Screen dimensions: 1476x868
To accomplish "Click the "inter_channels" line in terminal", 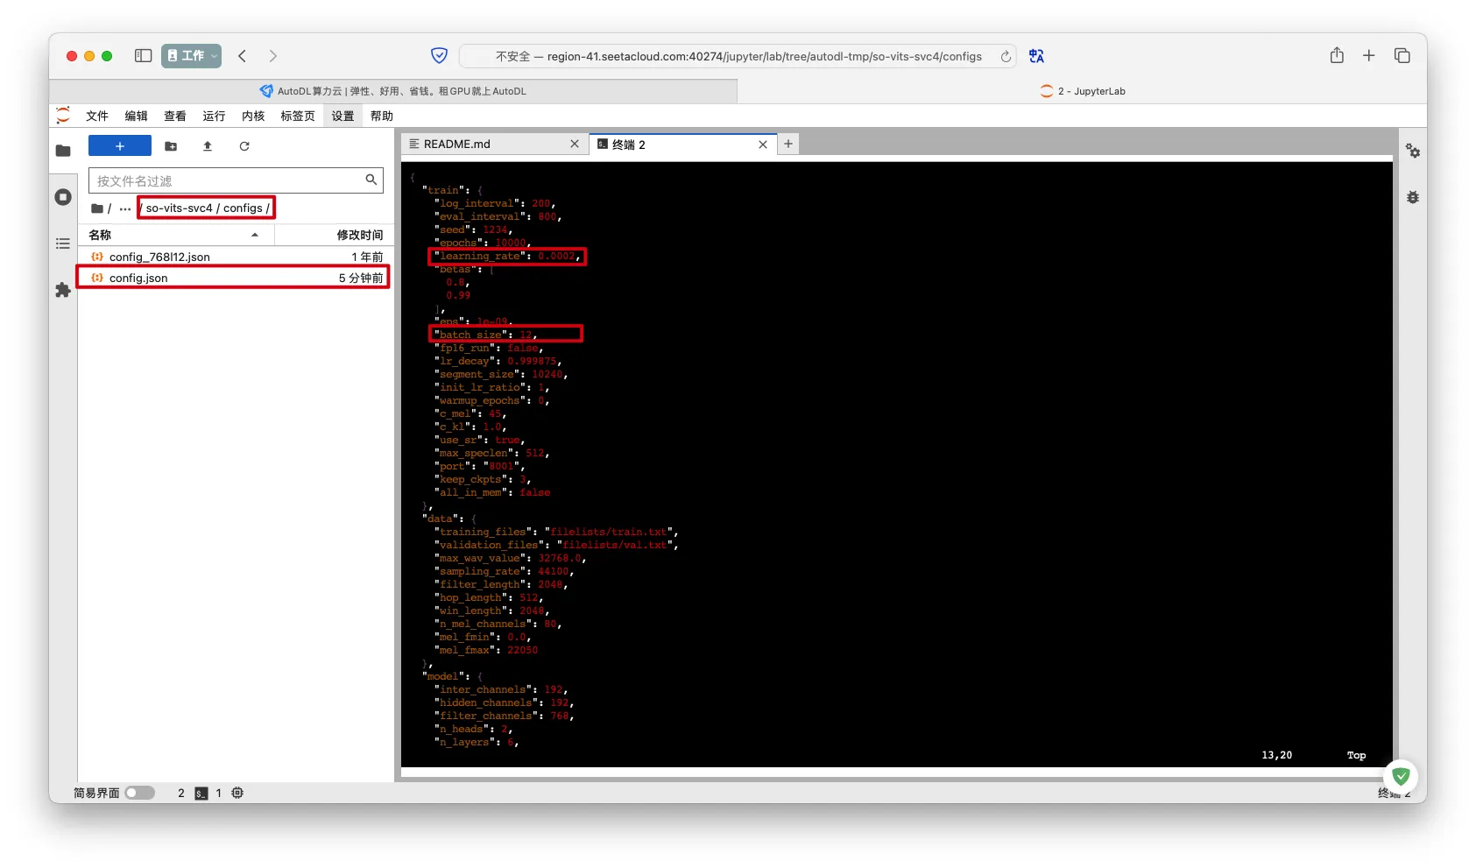I will (x=501, y=689).
